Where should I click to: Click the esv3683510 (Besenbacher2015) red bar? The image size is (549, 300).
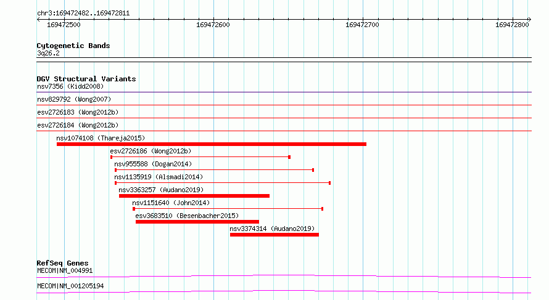pyautogui.click(x=197, y=222)
